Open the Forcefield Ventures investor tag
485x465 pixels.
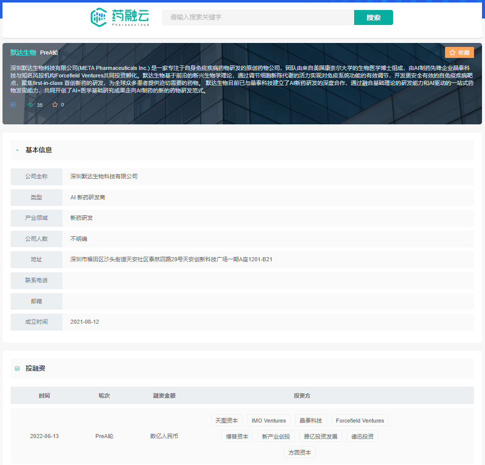point(360,421)
